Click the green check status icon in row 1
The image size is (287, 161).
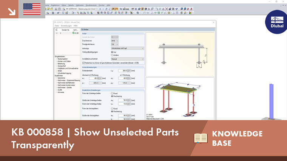73,33
